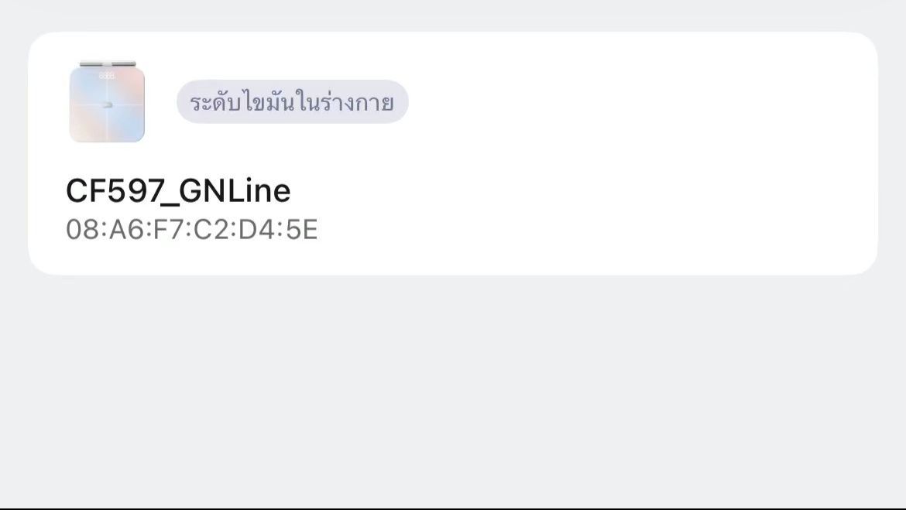906x510 pixels.
Task: Click the Thai text ระดับไขมันในร่างกาย
Action: [x=292, y=102]
